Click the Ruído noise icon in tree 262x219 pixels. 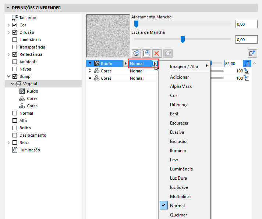22,91
